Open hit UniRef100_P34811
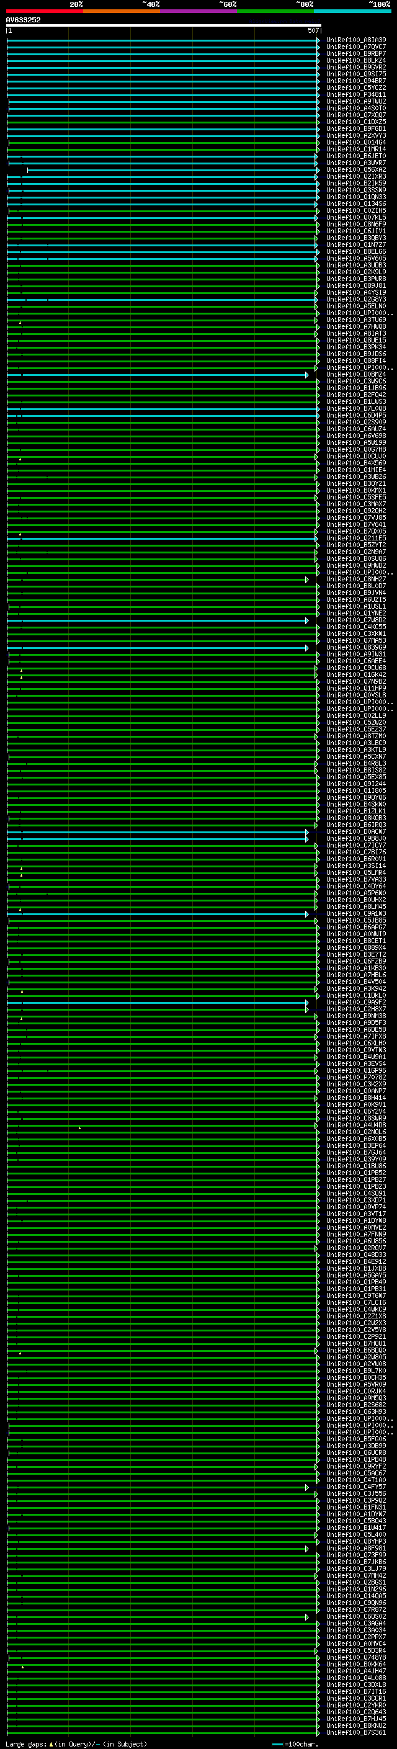 (x=356, y=94)
